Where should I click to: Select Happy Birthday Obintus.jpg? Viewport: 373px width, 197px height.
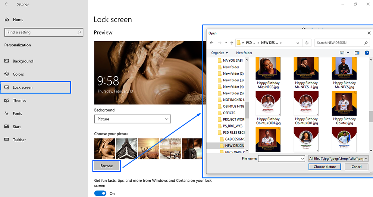tap(344, 108)
